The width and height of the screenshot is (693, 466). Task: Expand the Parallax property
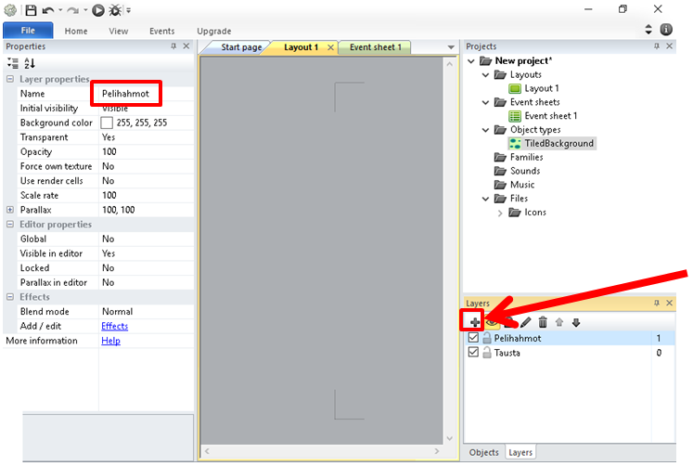(x=10, y=210)
